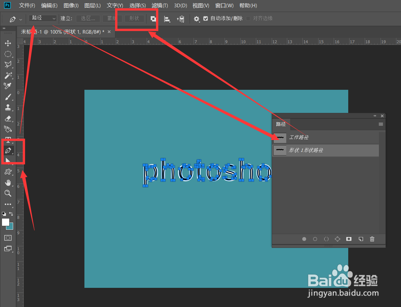
Task: Open the gear pen options
Action: (197, 19)
